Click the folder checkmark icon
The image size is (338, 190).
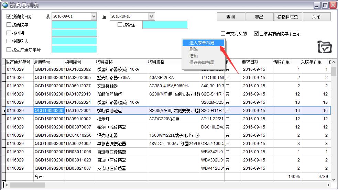pos(324,47)
